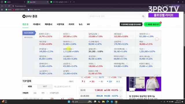Screen dimensions: 185x104
Task: Select the 증권 홈 menu item
Action: (x=25, y=24)
